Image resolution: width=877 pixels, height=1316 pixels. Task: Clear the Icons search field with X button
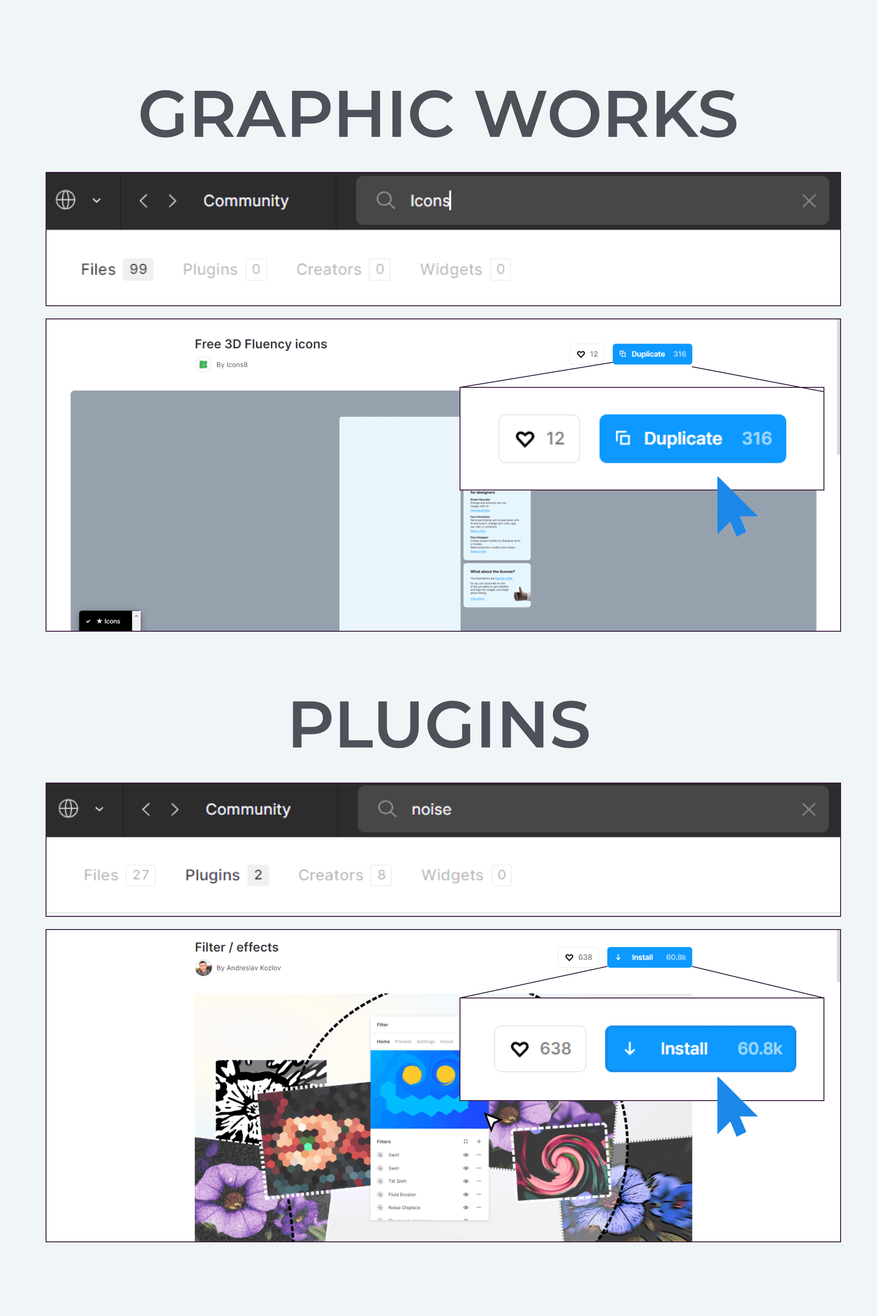(809, 201)
